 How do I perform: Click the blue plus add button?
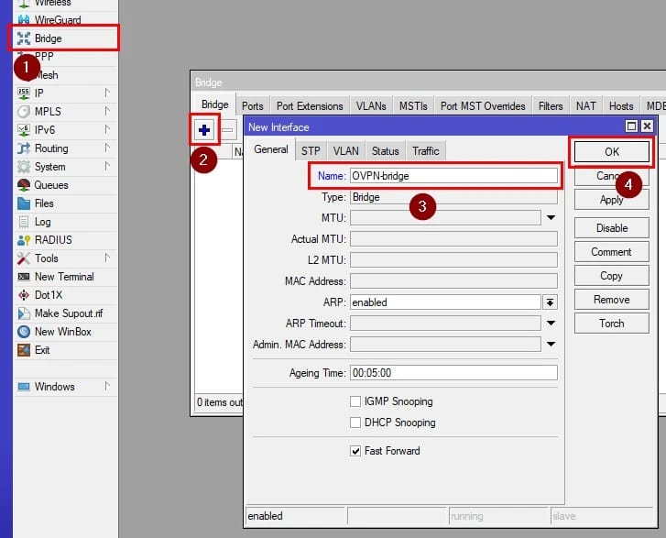pos(204,130)
